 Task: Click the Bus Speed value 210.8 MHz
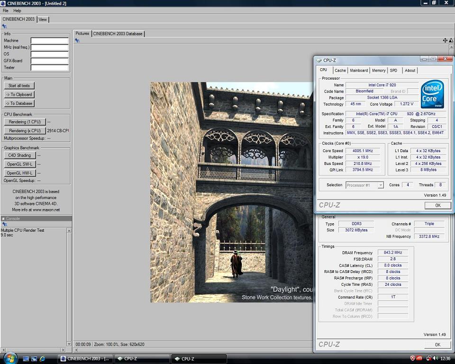coord(363,164)
